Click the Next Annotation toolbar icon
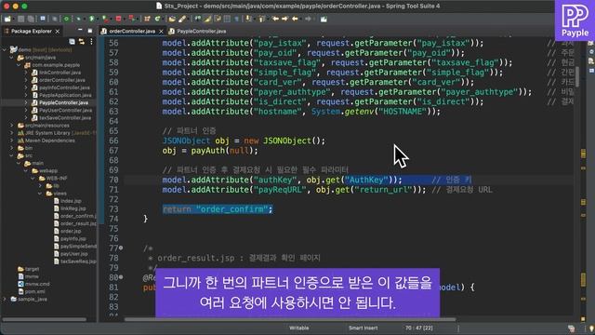 coord(248,19)
